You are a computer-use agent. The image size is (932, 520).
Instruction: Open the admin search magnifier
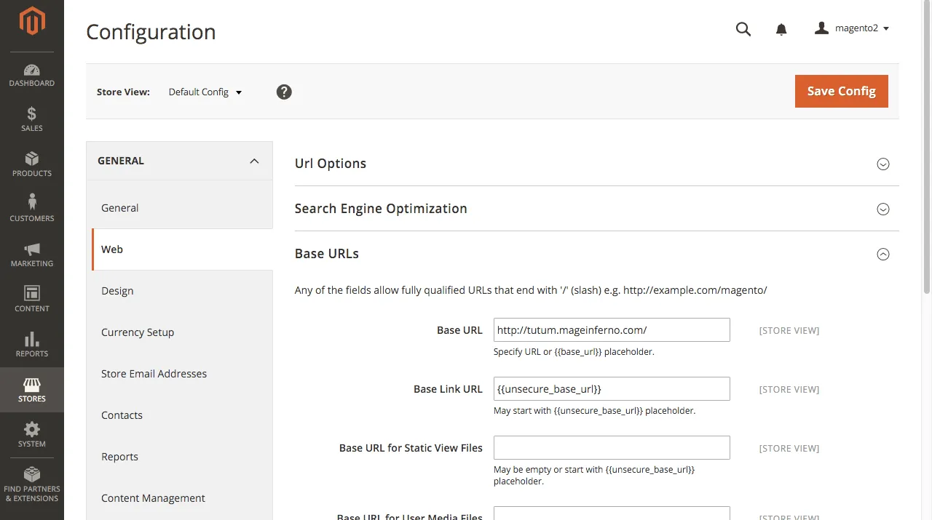pyautogui.click(x=743, y=28)
